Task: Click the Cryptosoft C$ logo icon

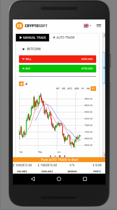Action: point(19,26)
